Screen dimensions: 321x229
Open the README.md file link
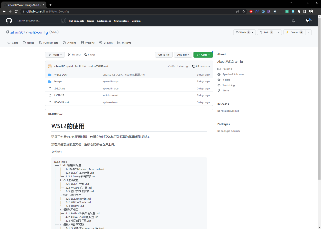pyautogui.click(x=62, y=102)
